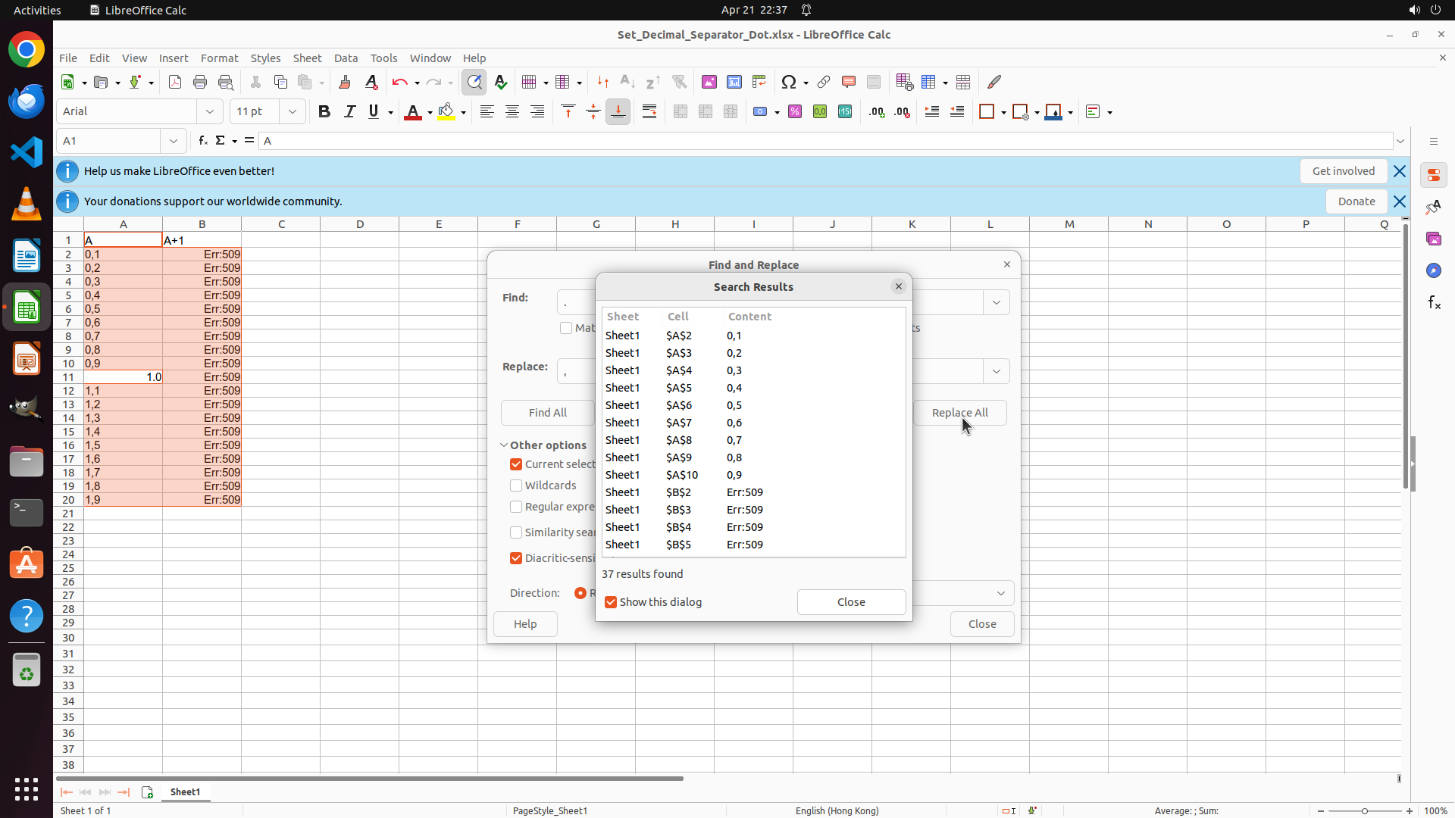Viewport: 1455px width, 818px height.
Task: Click the Insert Image toolbar icon
Action: [709, 83]
